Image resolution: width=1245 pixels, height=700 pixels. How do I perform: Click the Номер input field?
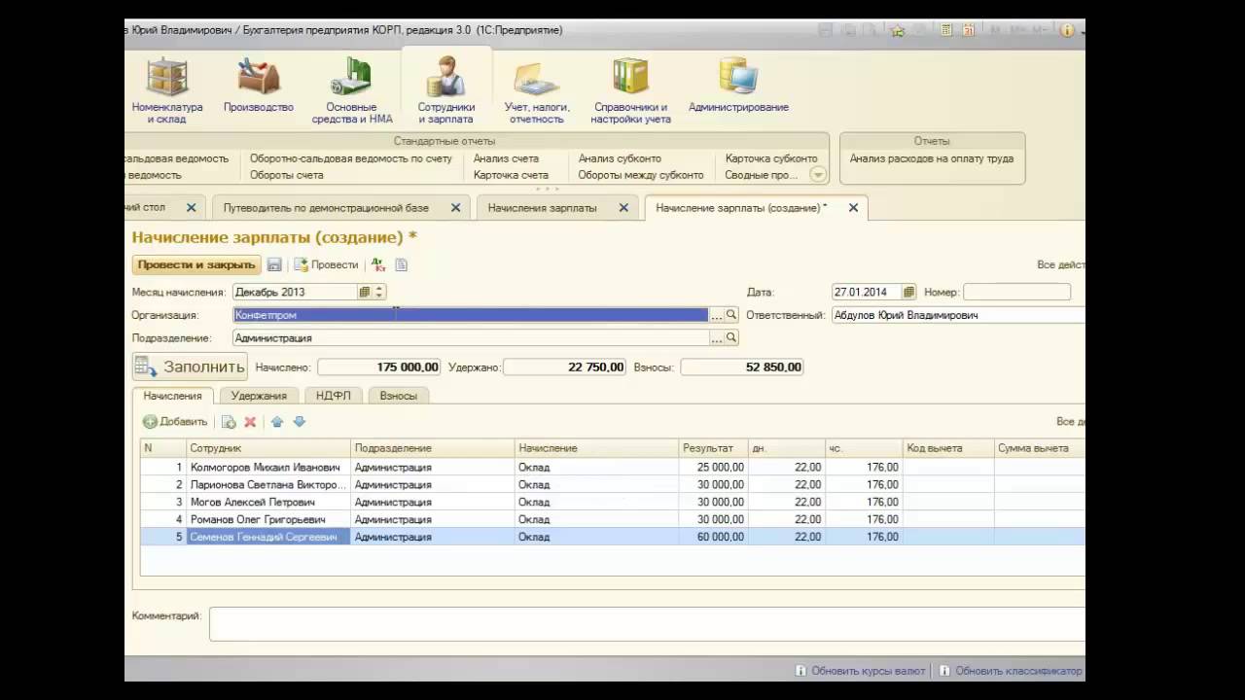click(1017, 292)
